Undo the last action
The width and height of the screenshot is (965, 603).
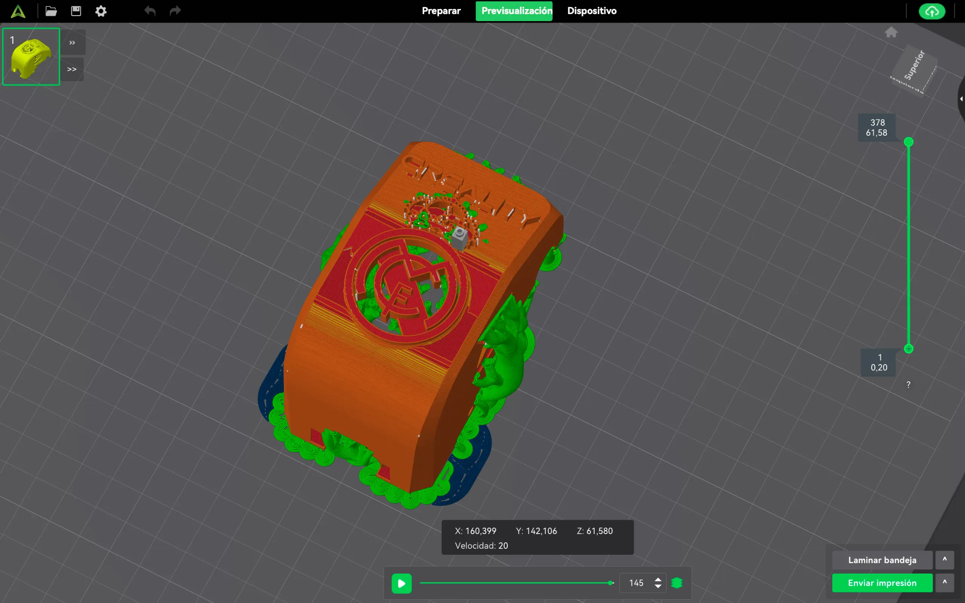[150, 11]
